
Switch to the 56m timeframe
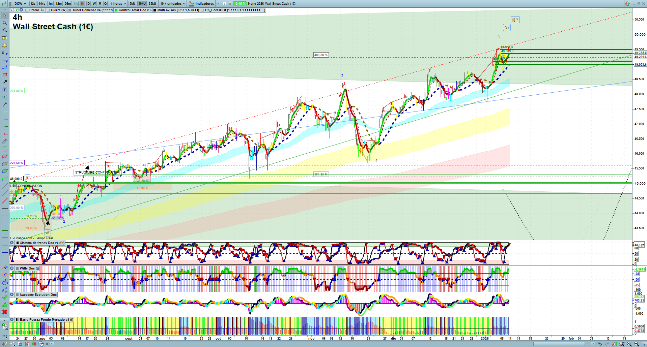coord(68,4)
